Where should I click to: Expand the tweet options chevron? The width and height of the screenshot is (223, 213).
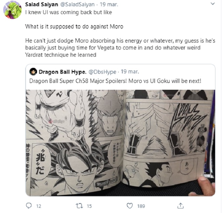click(x=213, y=4)
